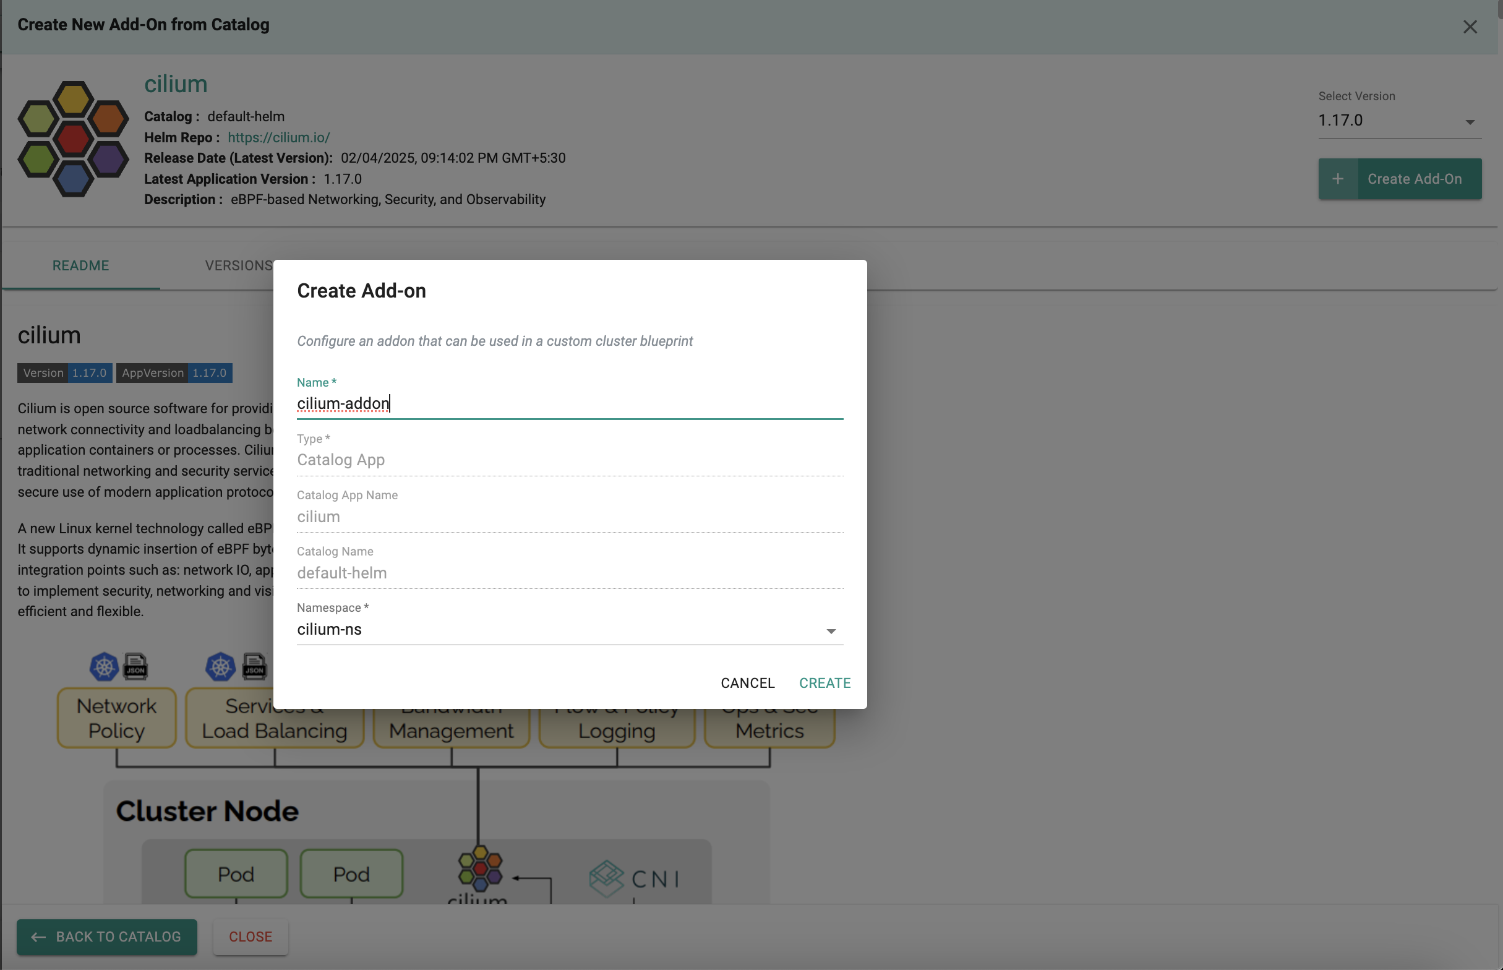The height and width of the screenshot is (970, 1503).
Task: Click the second Pod box in Cluster Node
Action: pyautogui.click(x=351, y=873)
